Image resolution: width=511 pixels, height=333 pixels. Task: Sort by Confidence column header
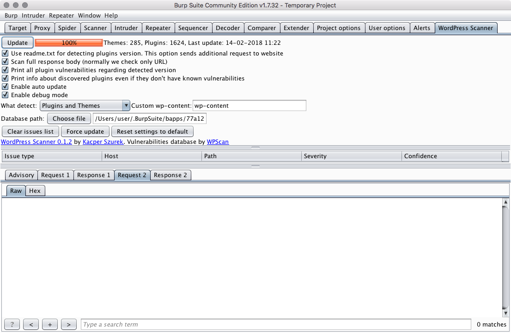click(452, 156)
